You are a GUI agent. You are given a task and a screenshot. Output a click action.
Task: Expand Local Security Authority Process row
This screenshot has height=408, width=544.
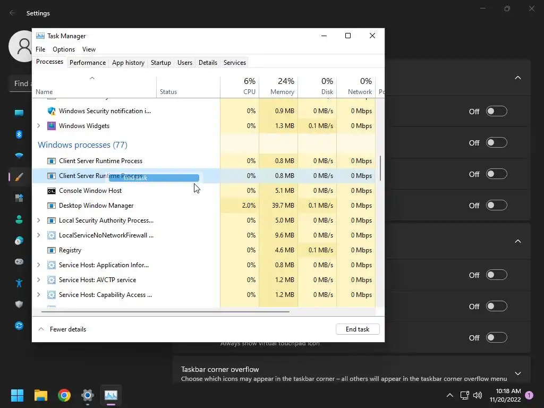tap(38, 220)
